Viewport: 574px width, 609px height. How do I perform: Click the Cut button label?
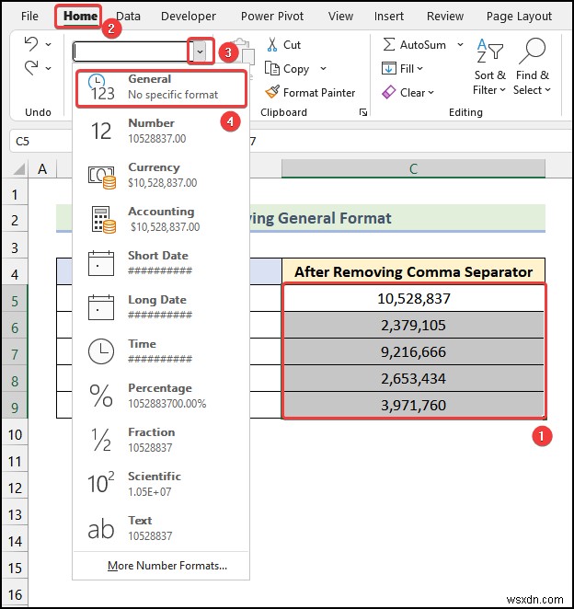point(292,45)
